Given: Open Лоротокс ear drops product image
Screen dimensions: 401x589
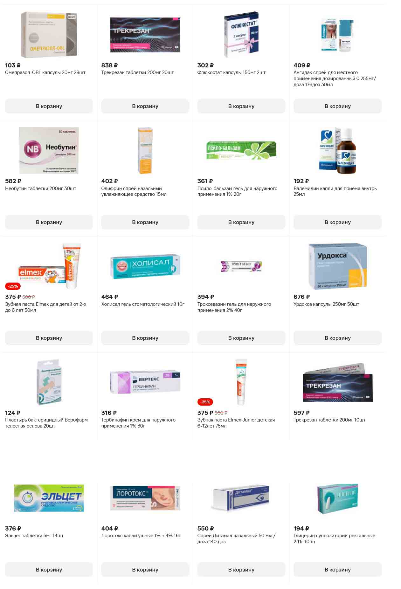Looking at the screenshot, I should 145,498.
